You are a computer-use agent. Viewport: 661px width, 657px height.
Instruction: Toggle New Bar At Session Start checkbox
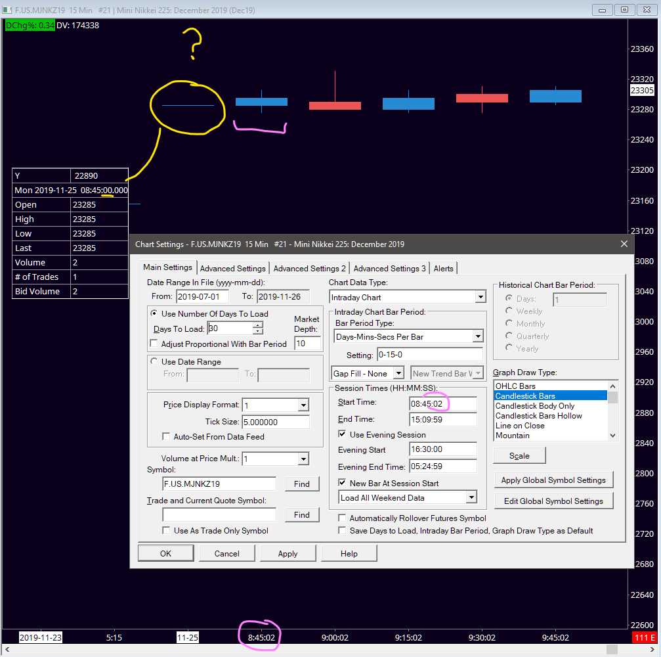click(342, 482)
